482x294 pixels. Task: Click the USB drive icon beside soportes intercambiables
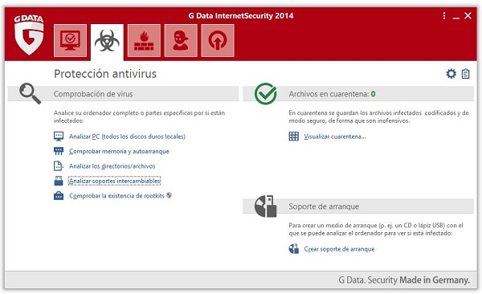click(x=59, y=181)
